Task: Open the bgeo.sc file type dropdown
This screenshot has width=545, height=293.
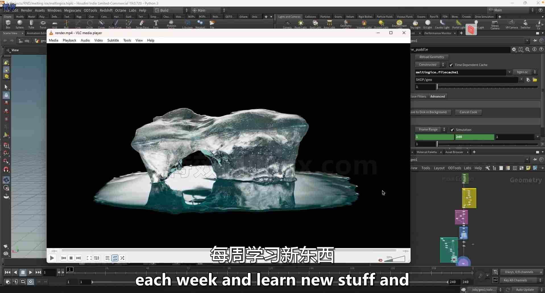Action: [525, 72]
